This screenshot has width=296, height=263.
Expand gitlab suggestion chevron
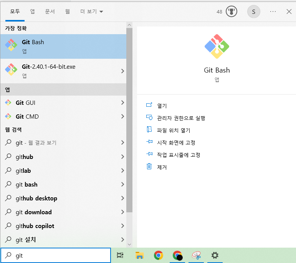122,170
